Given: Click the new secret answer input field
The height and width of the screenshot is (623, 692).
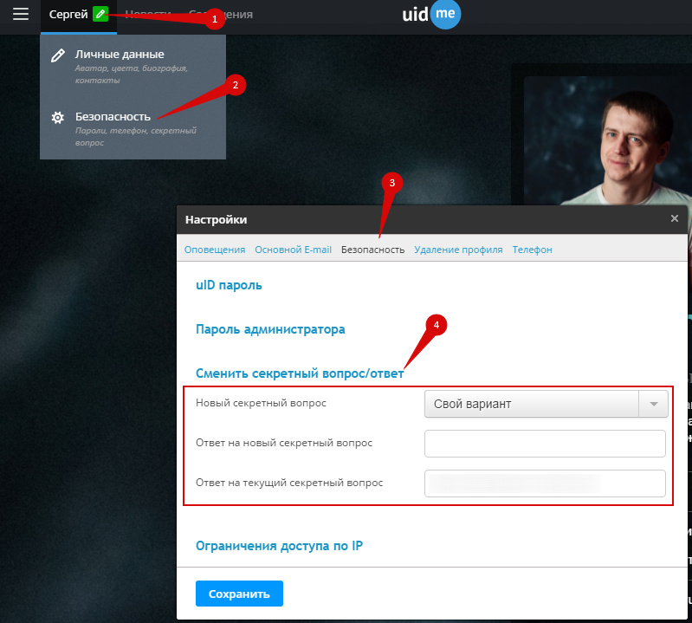Looking at the screenshot, I should pyautogui.click(x=545, y=443).
